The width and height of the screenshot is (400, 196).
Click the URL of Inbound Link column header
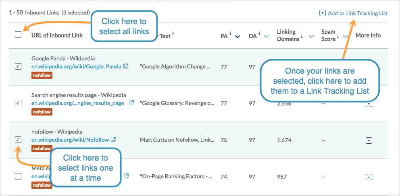pos(57,35)
